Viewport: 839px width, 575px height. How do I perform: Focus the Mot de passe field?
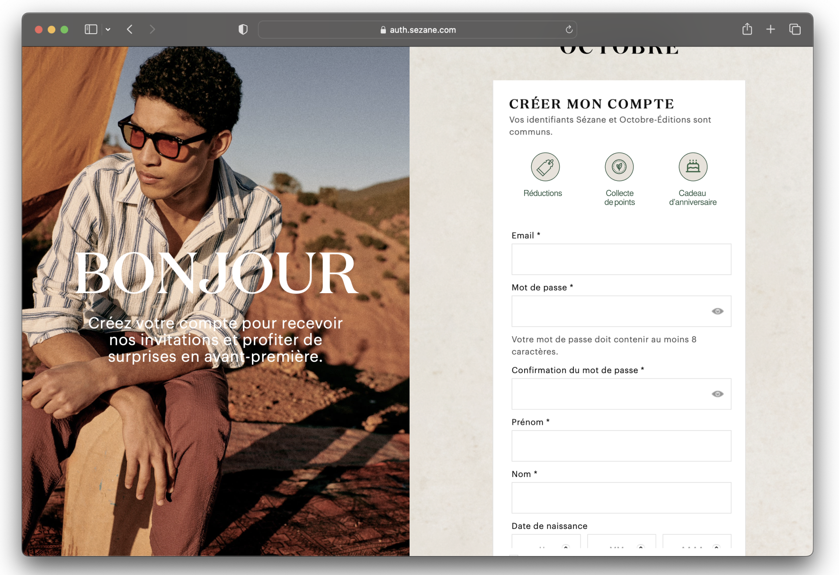[621, 311]
